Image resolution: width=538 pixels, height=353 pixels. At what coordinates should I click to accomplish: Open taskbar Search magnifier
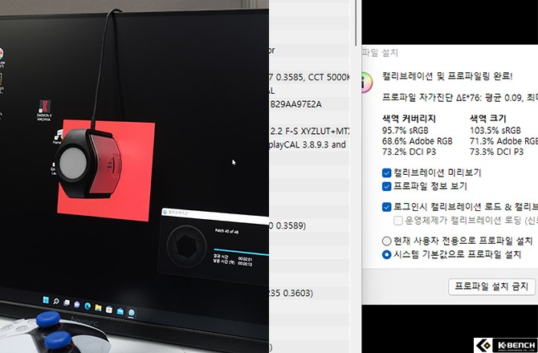click(56, 302)
